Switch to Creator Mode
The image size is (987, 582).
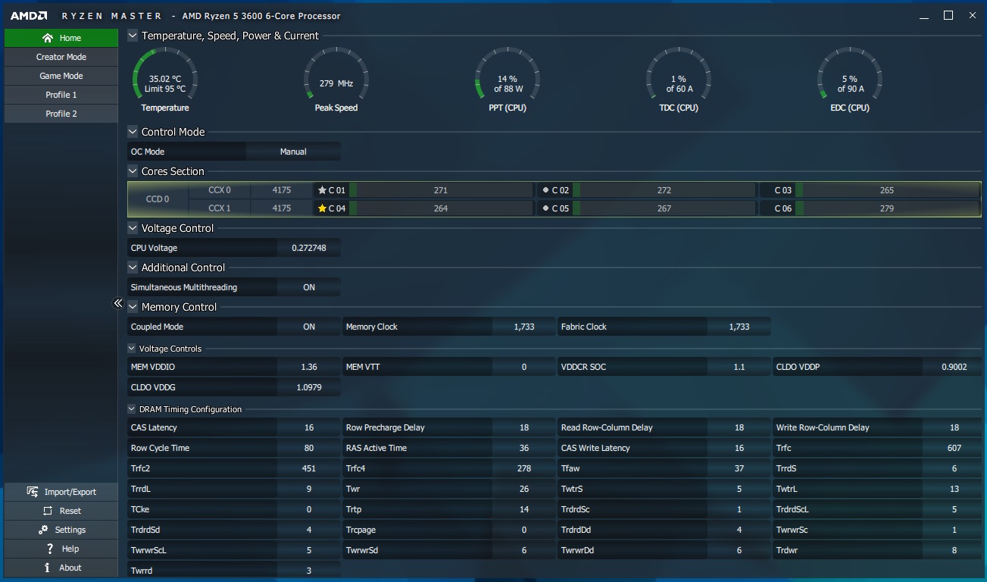pos(61,57)
